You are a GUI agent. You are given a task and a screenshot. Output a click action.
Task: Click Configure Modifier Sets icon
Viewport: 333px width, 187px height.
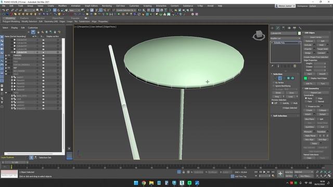pos(295,66)
